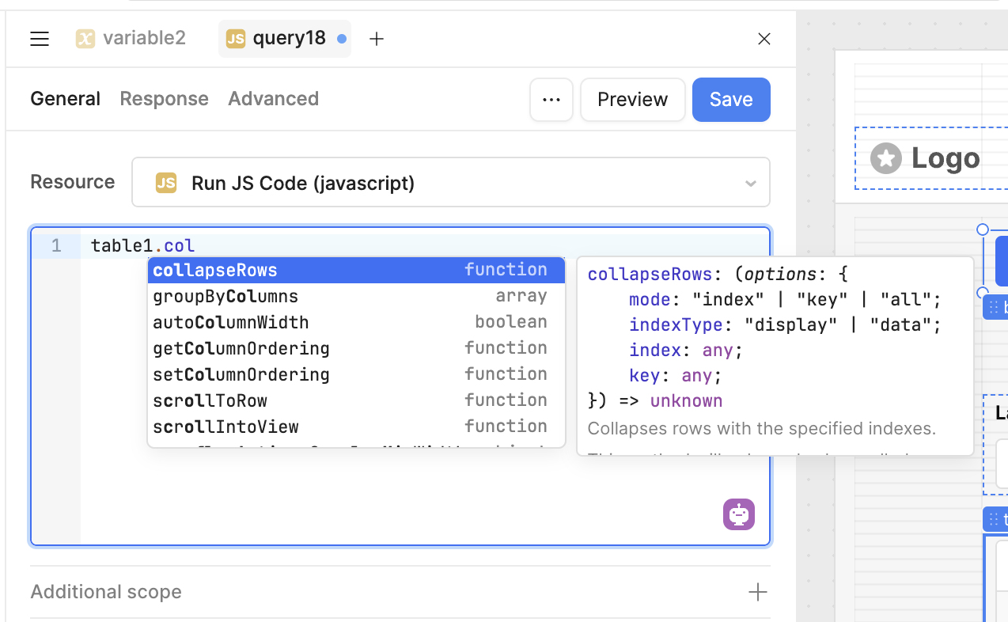This screenshot has width=1008, height=622.
Task: Click the star icon in Logo
Action: (x=886, y=158)
